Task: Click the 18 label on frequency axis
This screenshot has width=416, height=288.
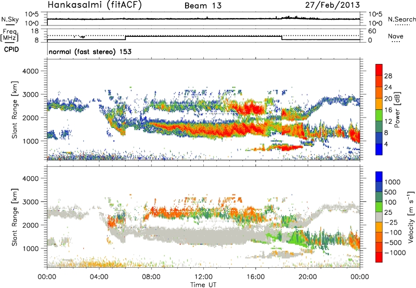Action: pos(35,31)
